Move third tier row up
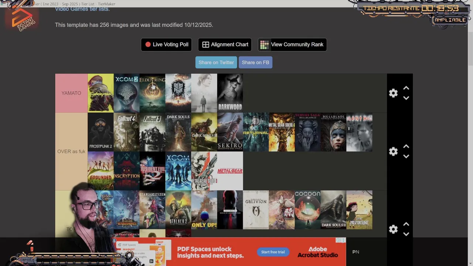Screen dimensions: 473x266 click(x=406, y=224)
